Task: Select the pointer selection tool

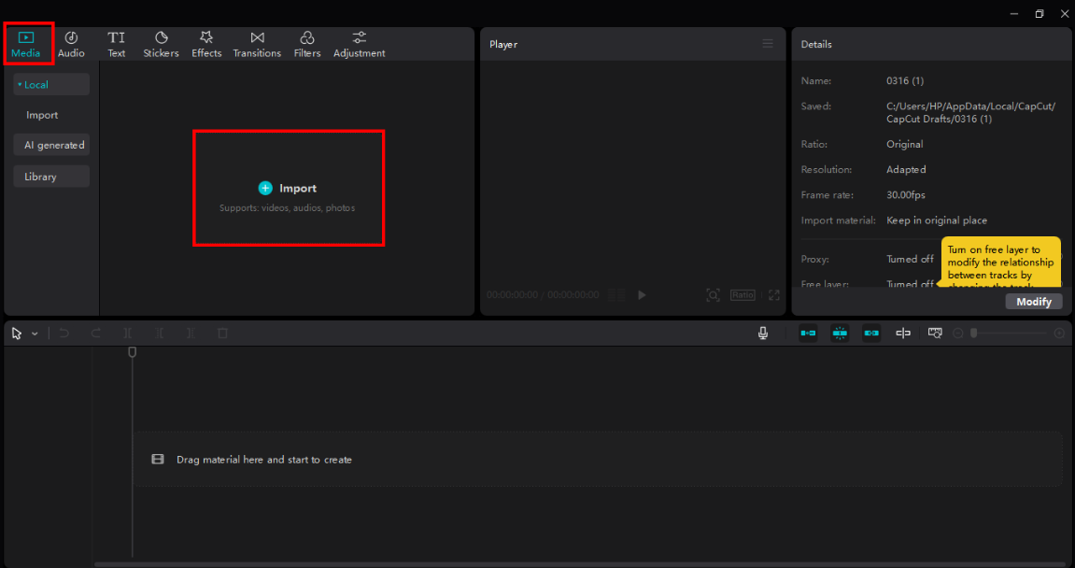Action: (17, 334)
